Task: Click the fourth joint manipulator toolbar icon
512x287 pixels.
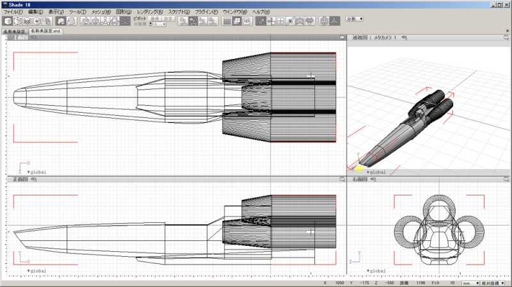Action: [115, 21]
